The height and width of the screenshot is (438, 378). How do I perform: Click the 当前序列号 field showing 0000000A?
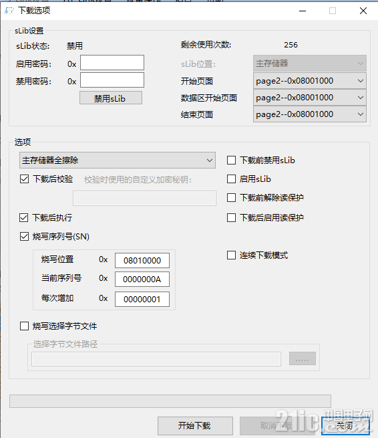(x=142, y=279)
